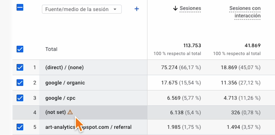Uncheck art-analytics referral row checkbox
The width and height of the screenshot is (275, 135).
[20, 127]
